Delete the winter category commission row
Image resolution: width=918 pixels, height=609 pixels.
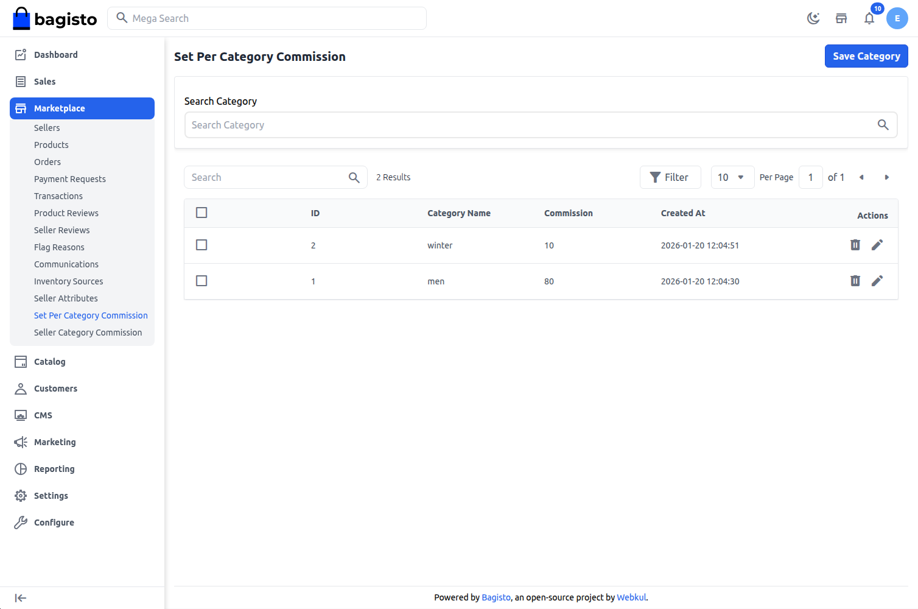click(x=855, y=245)
